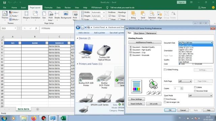Click Add a printer in Control Panel

point(100,33)
